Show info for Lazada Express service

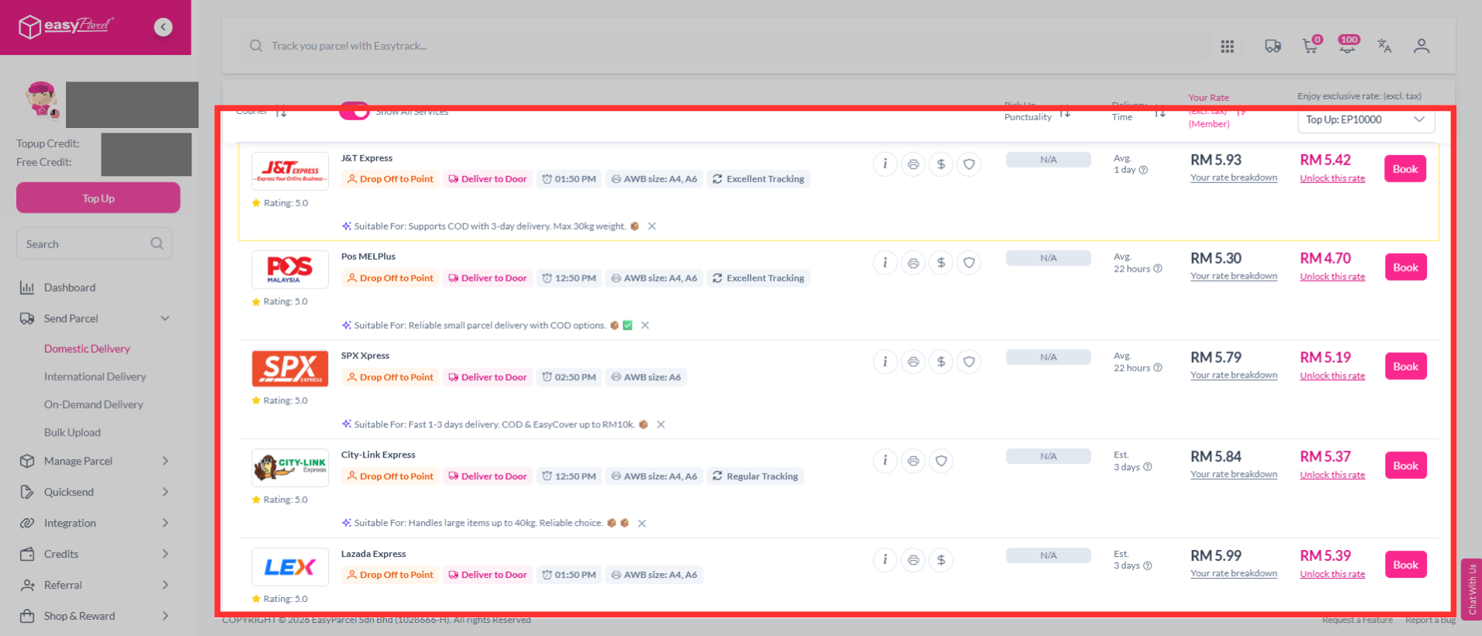(885, 559)
